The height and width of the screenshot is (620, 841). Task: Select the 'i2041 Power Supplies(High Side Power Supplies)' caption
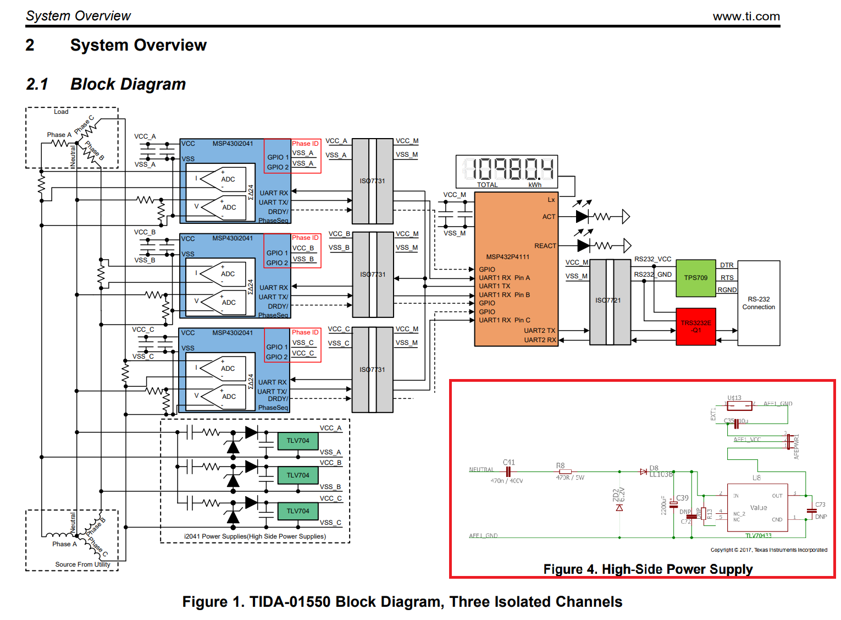(x=255, y=536)
